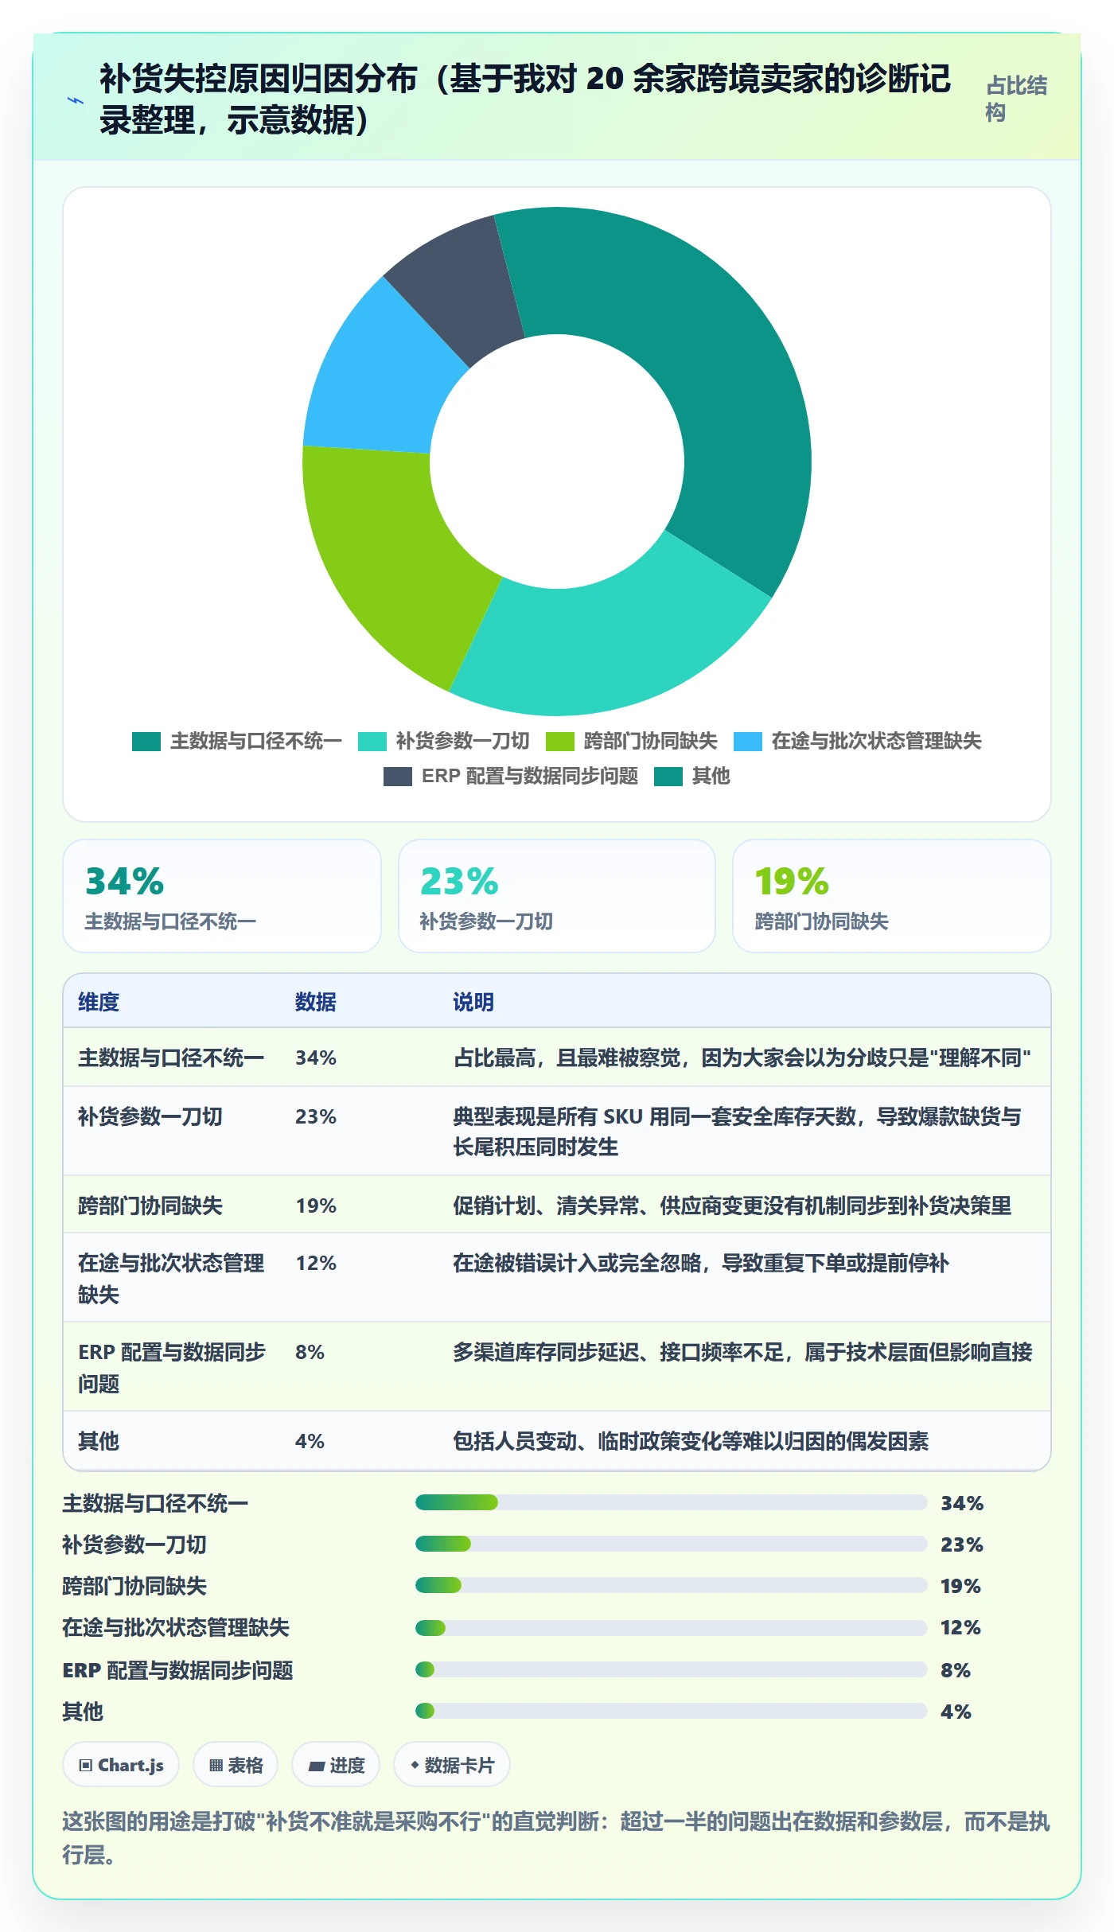Screen dimensions: 1114x1932
Task: Toggle the 跨部门协同缺失 legend swatch
Action: [x=560, y=742]
